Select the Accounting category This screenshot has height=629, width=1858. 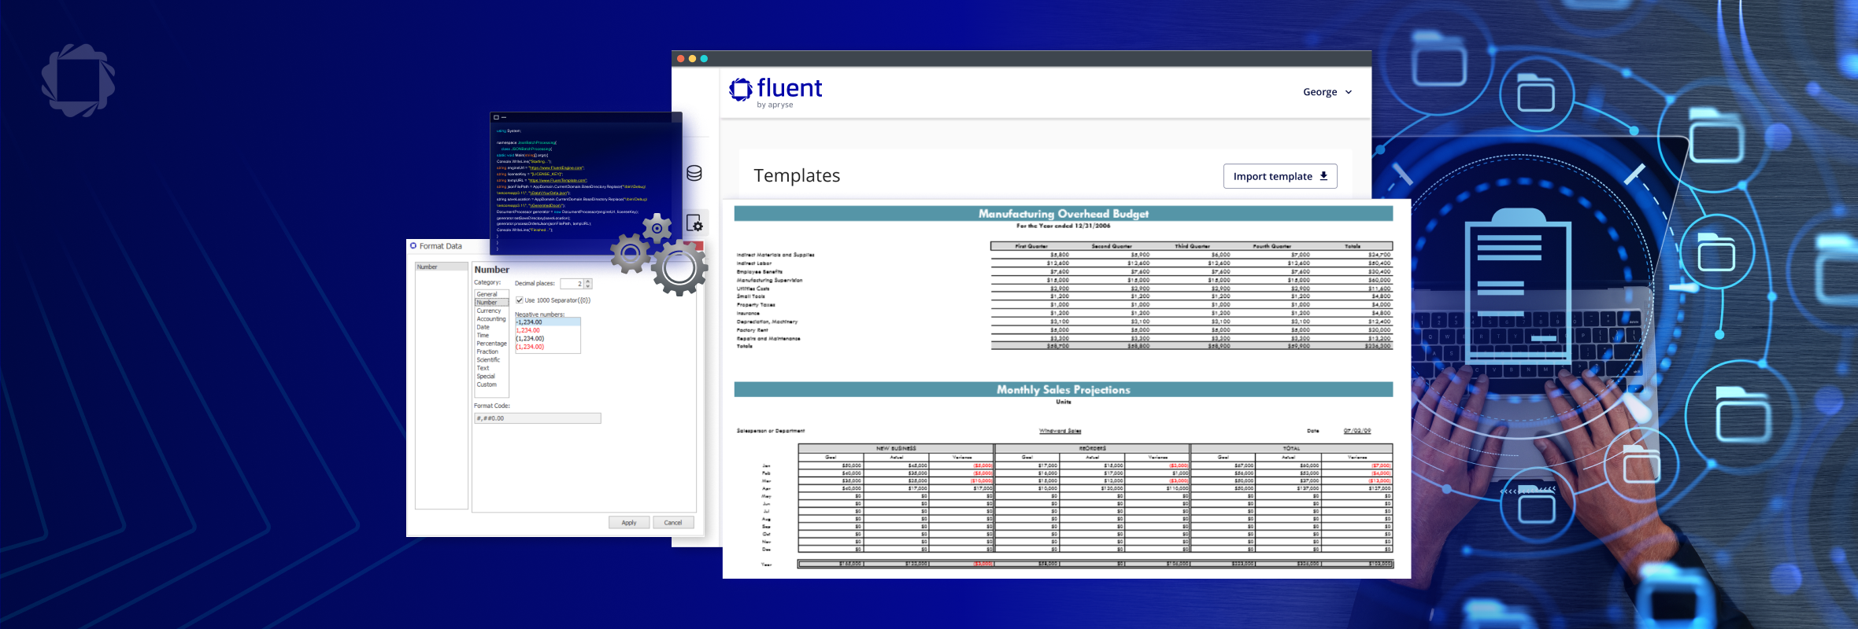491,319
